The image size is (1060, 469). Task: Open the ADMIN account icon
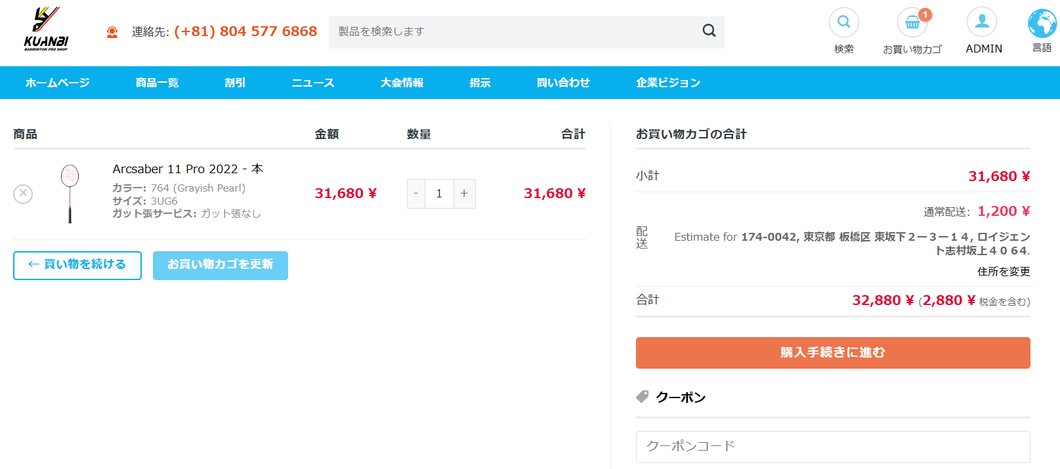(x=982, y=22)
